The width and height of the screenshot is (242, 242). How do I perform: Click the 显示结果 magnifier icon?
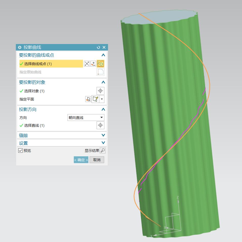click(102, 150)
